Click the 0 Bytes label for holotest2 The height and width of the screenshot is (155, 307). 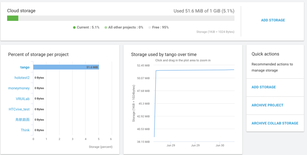coord(39,78)
